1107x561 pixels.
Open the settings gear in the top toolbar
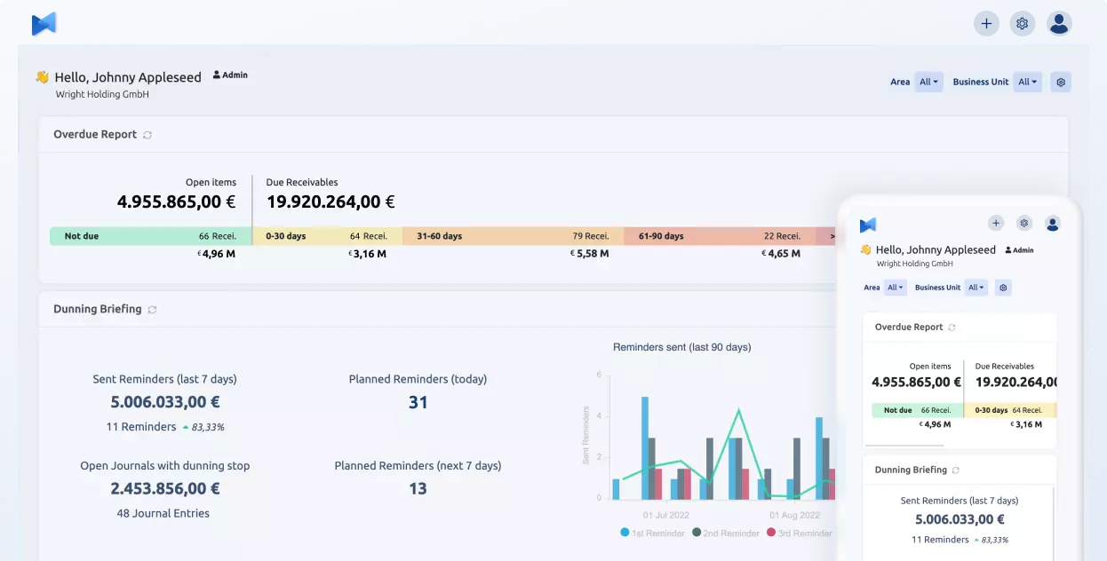[1022, 23]
